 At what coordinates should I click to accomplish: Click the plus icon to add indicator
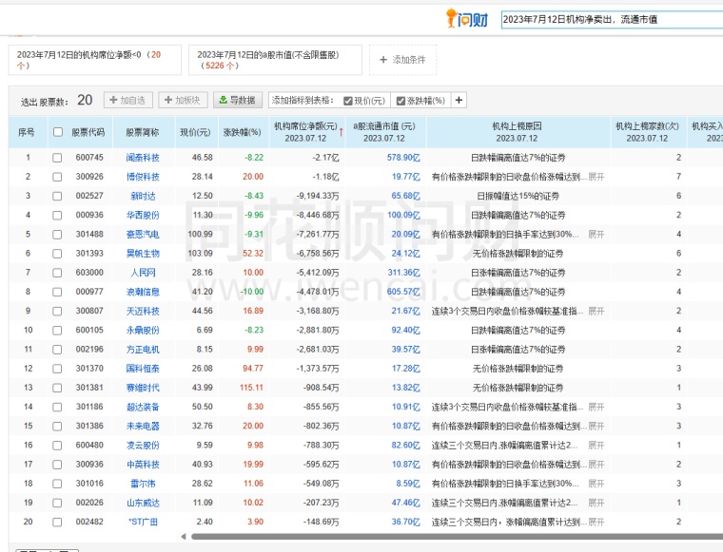click(459, 100)
